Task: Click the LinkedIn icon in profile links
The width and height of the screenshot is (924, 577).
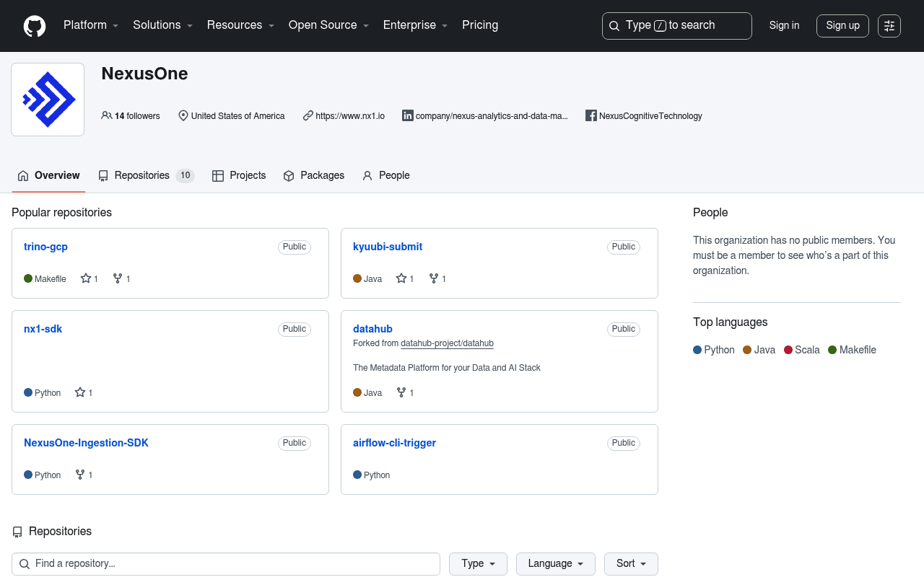Action: tap(408, 115)
